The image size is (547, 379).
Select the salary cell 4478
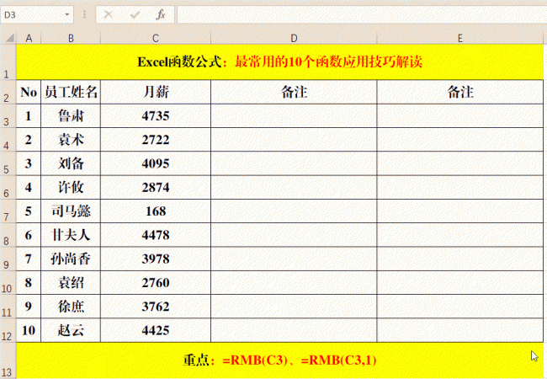point(156,235)
